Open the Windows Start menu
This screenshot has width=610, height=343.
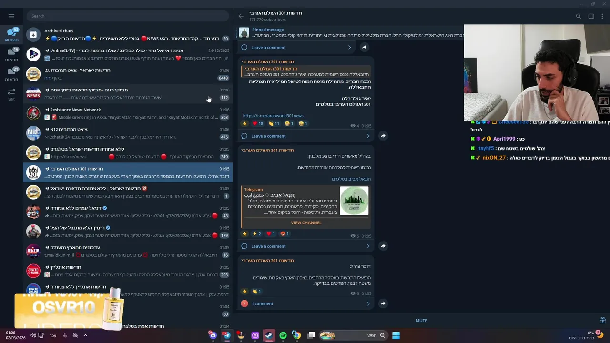pos(396,335)
